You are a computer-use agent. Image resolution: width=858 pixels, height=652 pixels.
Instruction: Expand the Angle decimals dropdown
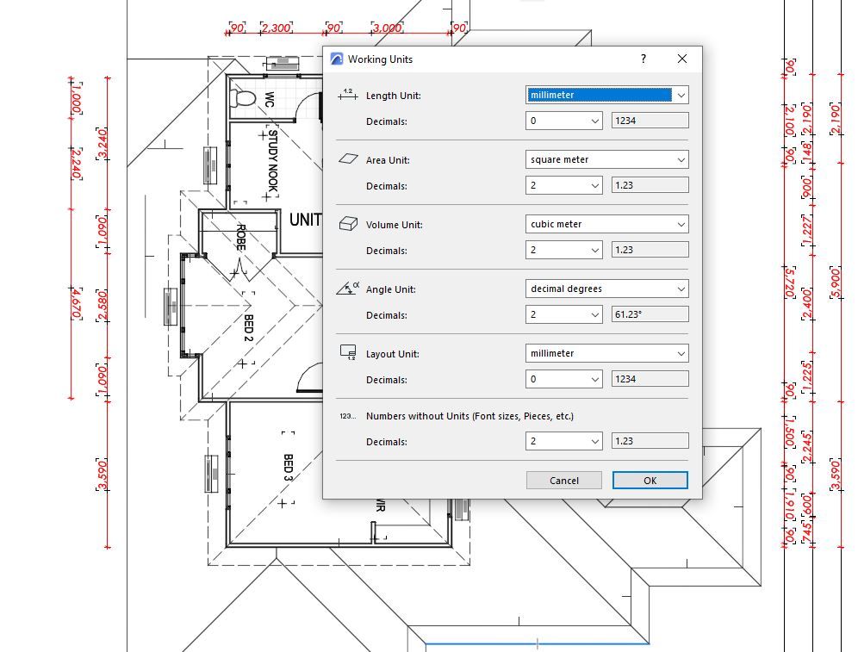click(x=564, y=314)
